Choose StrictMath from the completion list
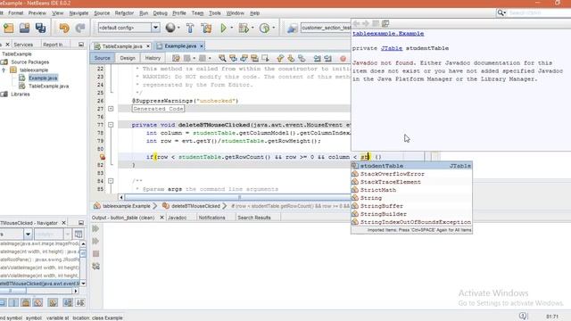 click(411, 190)
